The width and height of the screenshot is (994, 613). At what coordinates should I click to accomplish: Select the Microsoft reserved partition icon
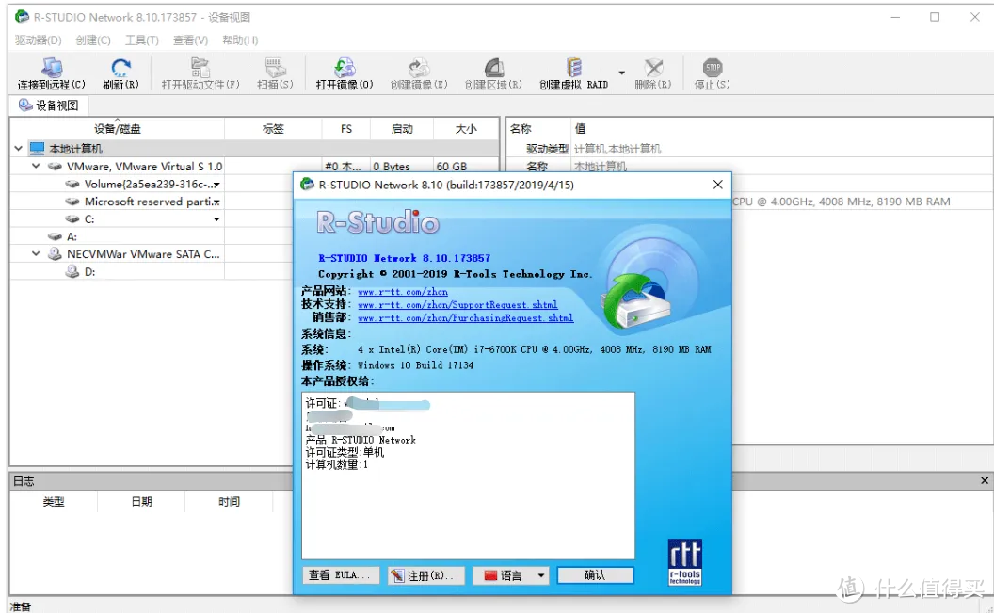[72, 202]
